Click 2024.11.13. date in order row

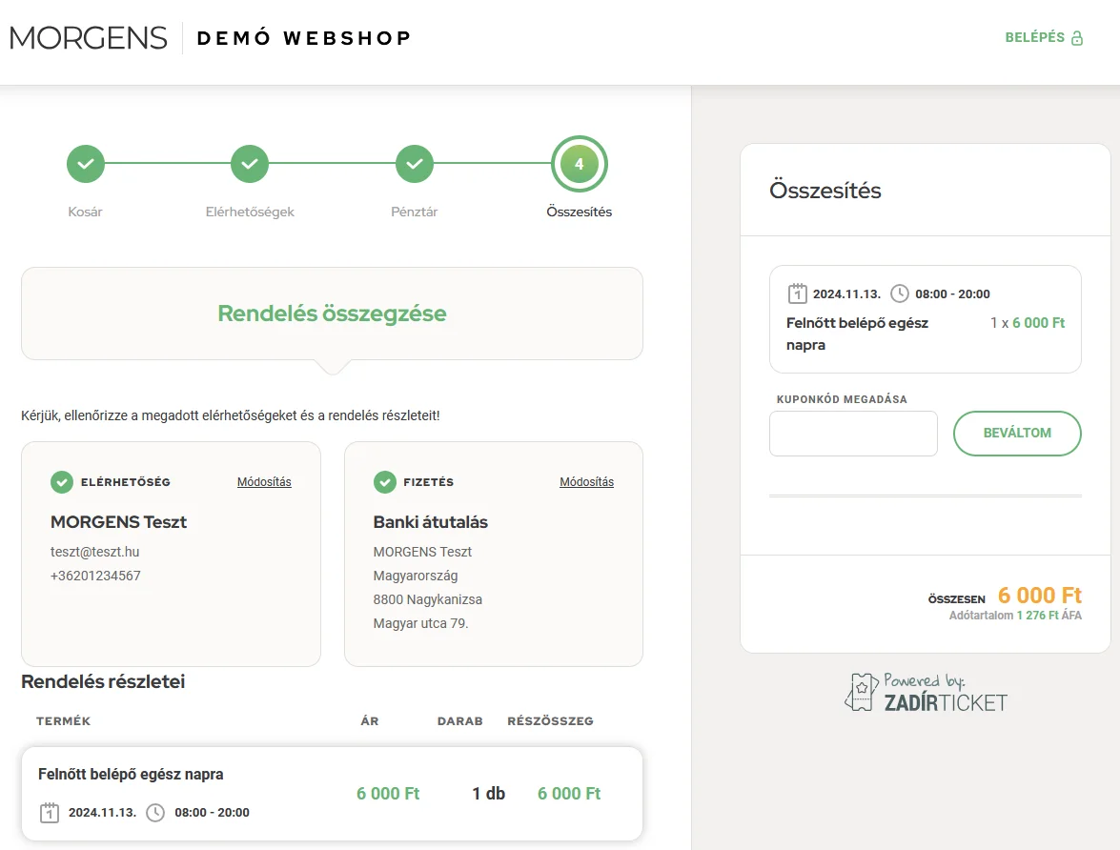point(102,812)
